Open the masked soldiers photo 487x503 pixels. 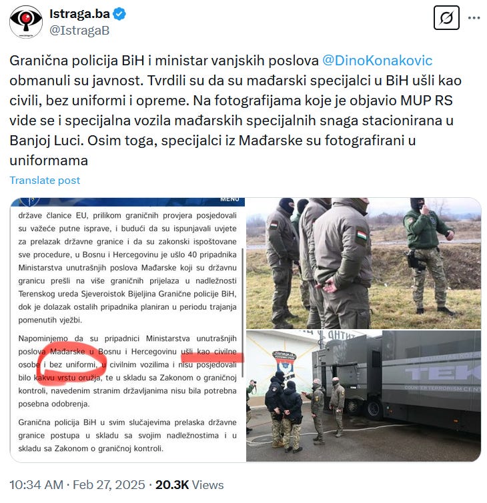tap(364, 263)
